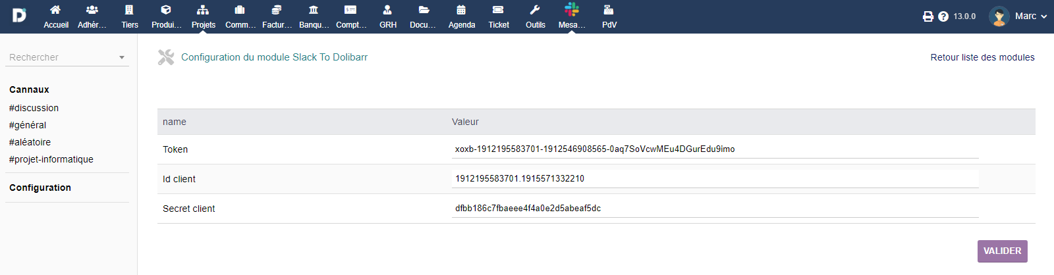
Task: Click the 'Id client' row label
Action: coord(179,179)
